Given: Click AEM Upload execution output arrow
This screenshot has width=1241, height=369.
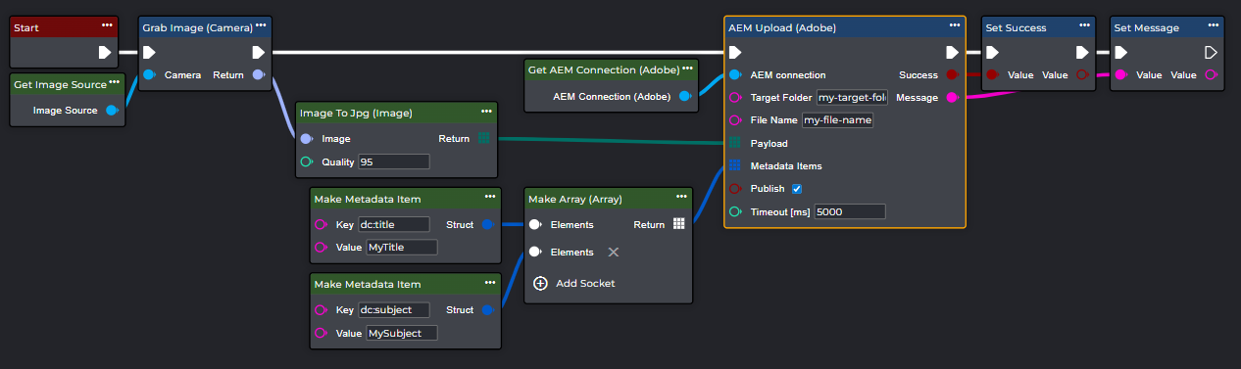Looking at the screenshot, I should coord(952,52).
